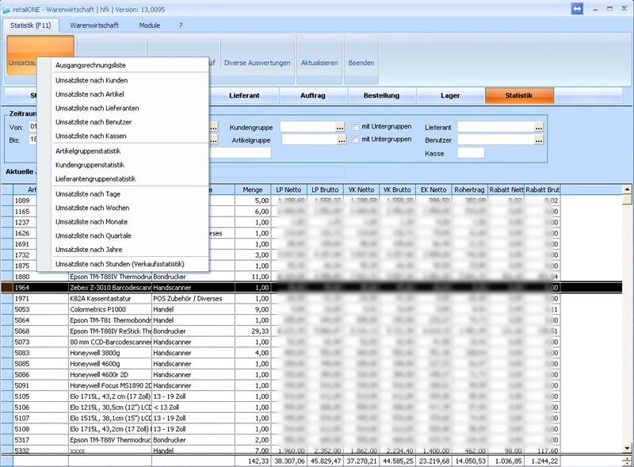Select 'Umsatzliste nach Kunden' menu entry
The height and width of the screenshot is (467, 634).
[91, 81]
